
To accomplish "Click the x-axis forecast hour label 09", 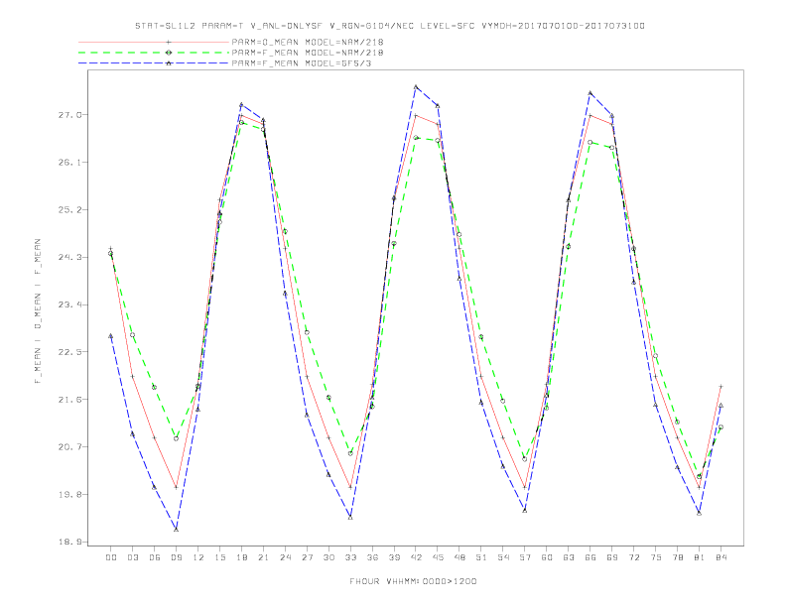I will click(176, 557).
